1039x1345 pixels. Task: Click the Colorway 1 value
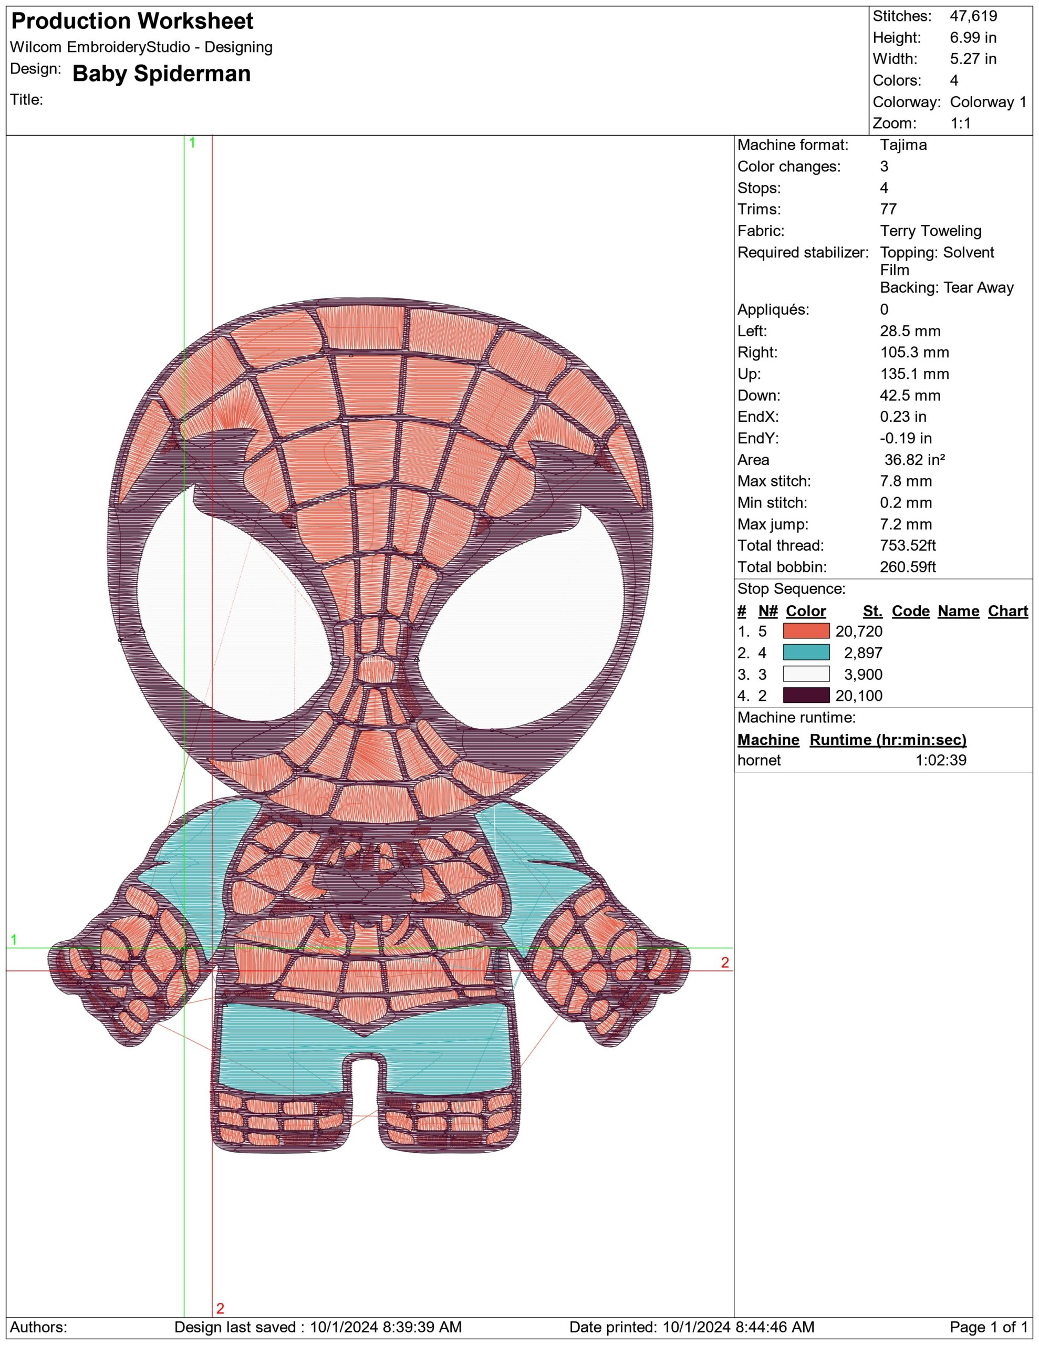click(989, 102)
